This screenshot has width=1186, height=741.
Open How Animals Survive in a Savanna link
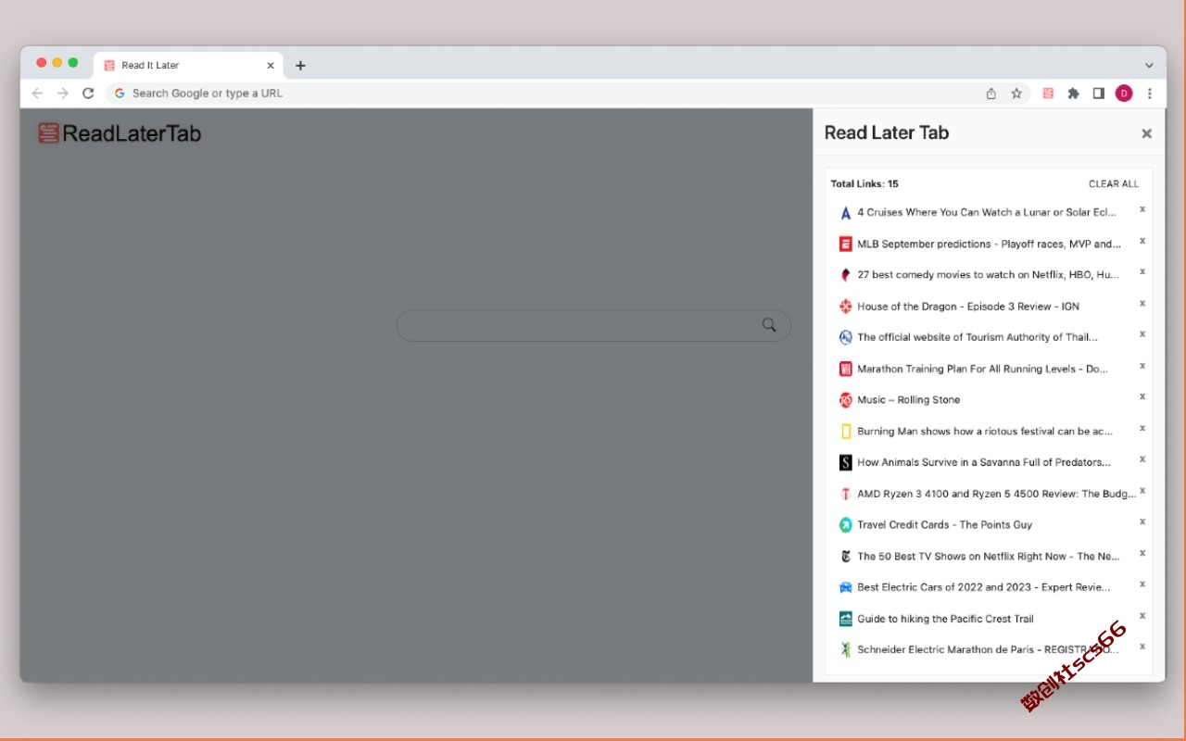(984, 462)
